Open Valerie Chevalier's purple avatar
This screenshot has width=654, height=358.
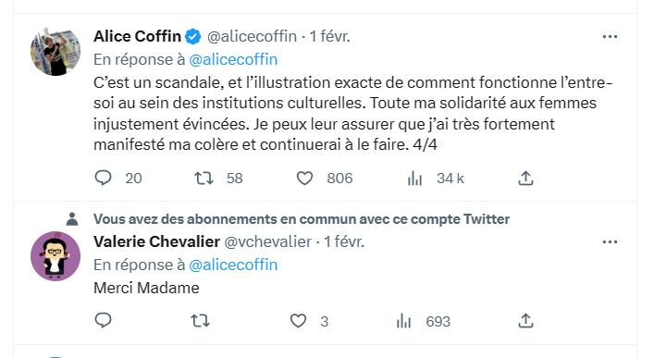(56, 256)
